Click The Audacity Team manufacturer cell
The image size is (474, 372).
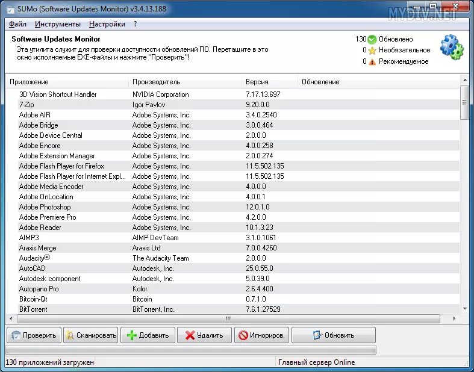coord(161,258)
